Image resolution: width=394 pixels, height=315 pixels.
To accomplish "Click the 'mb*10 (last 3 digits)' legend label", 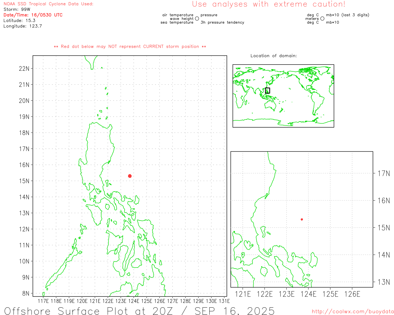I will (x=348, y=15).
